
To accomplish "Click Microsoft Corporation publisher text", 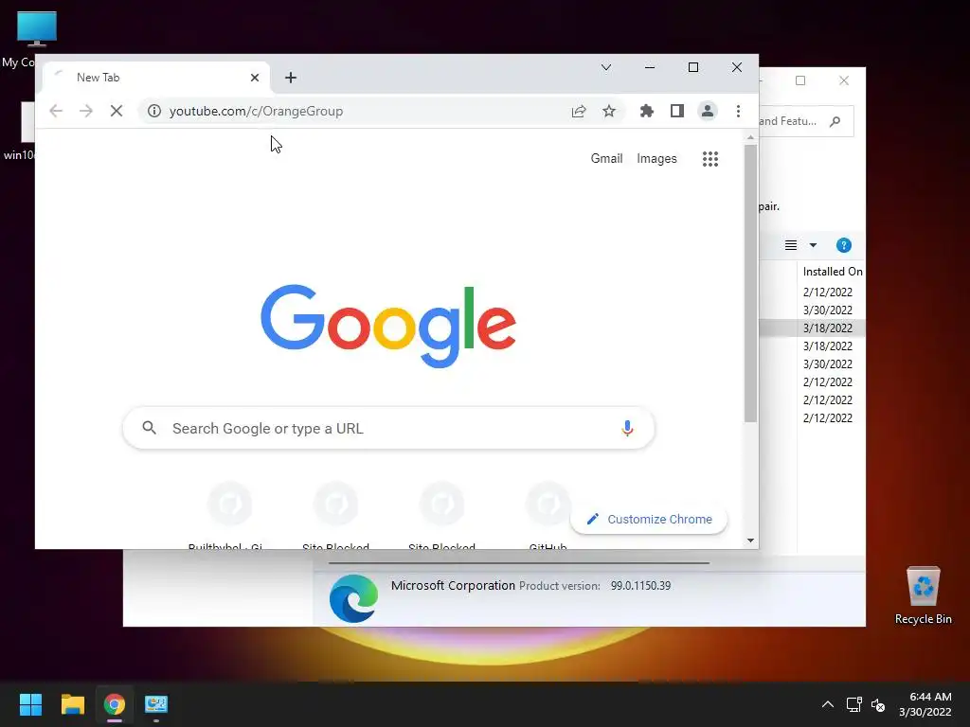I will tap(453, 585).
